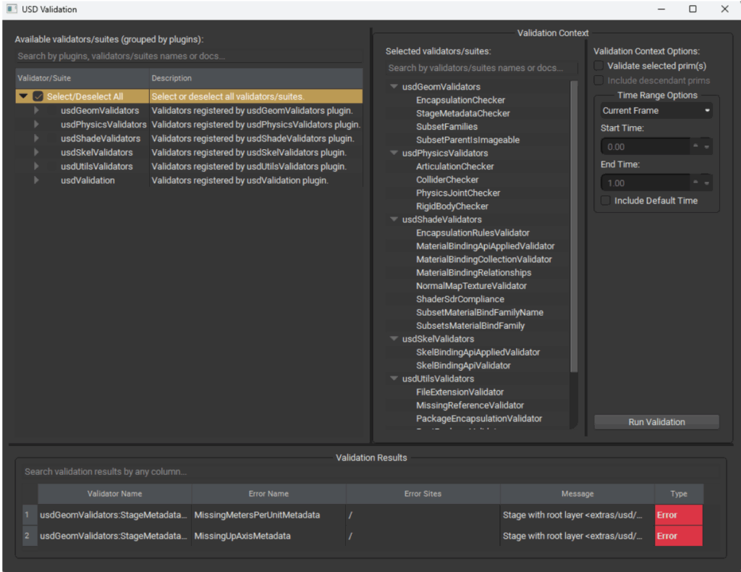Sort results by Validator Name column header

[x=114, y=494]
